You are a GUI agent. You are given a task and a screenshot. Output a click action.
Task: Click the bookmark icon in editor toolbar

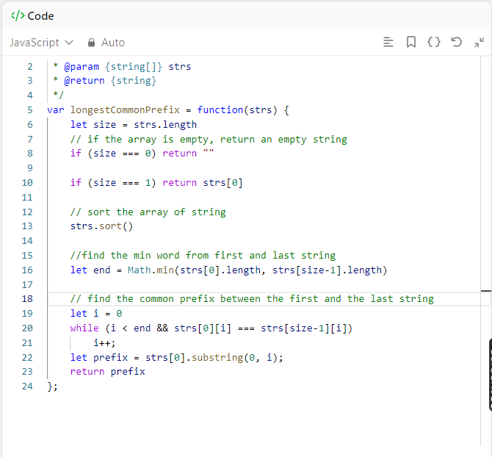[411, 42]
